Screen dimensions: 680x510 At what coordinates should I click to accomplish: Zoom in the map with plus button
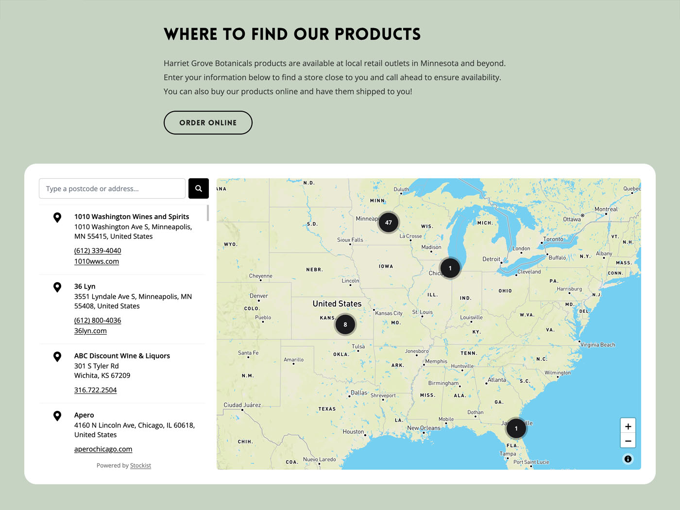click(628, 426)
